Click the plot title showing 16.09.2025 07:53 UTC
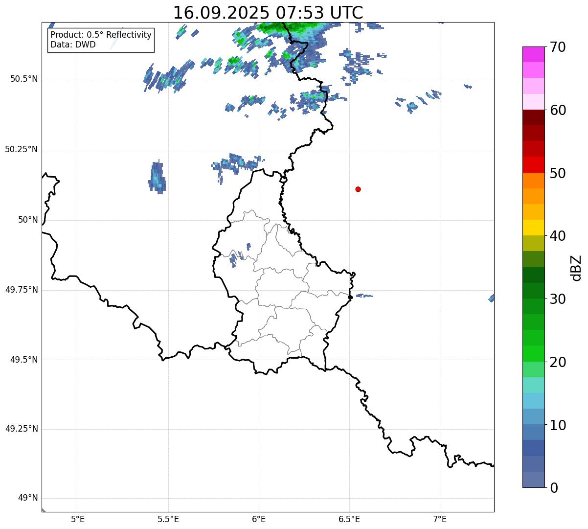This screenshot has height=529, width=588. pyautogui.click(x=268, y=13)
